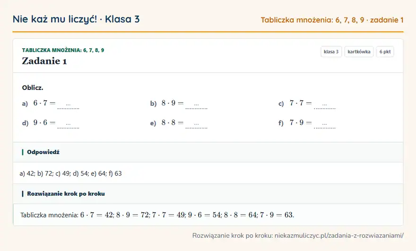Click the answer blank for e) 8 · 8

196,125
